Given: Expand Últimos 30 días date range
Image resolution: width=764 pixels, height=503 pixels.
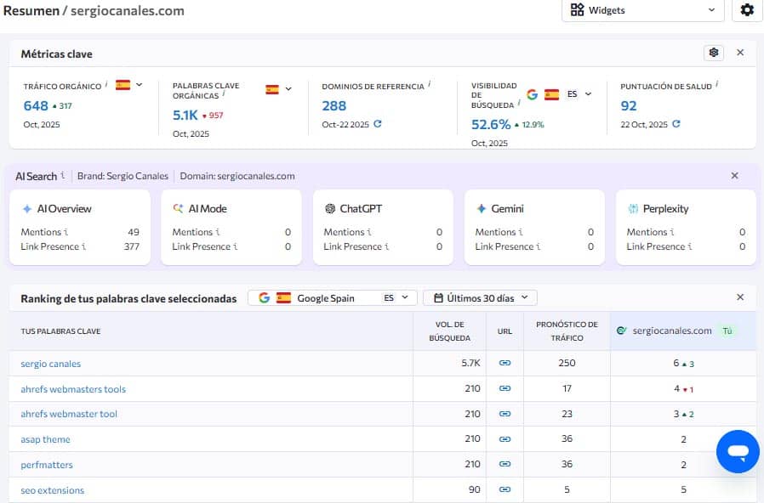Looking at the screenshot, I should (480, 298).
